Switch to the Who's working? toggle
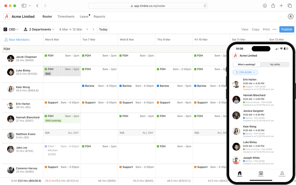 pos(246,64)
